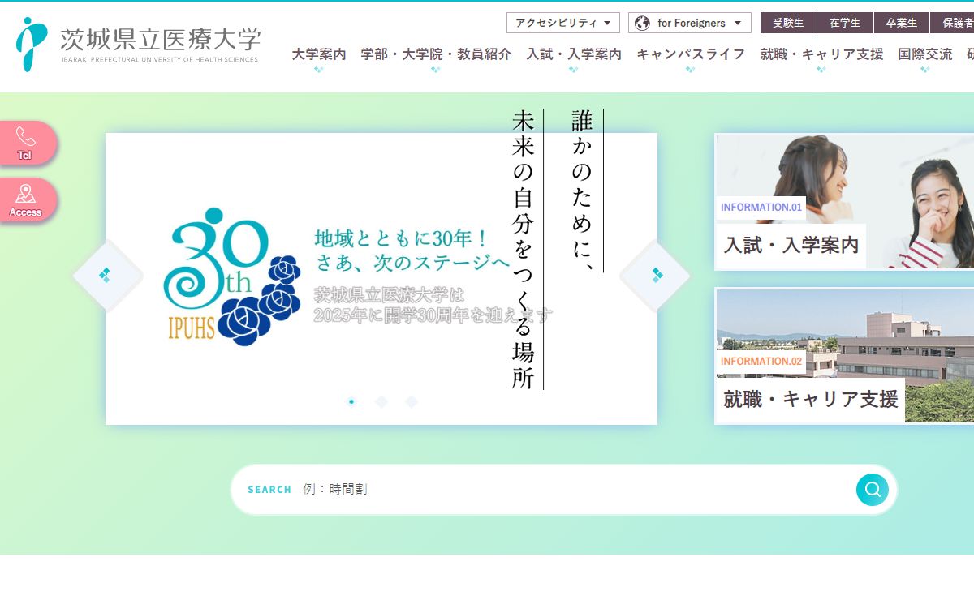
Task: Select the third carousel slide dot
Action: (412, 401)
